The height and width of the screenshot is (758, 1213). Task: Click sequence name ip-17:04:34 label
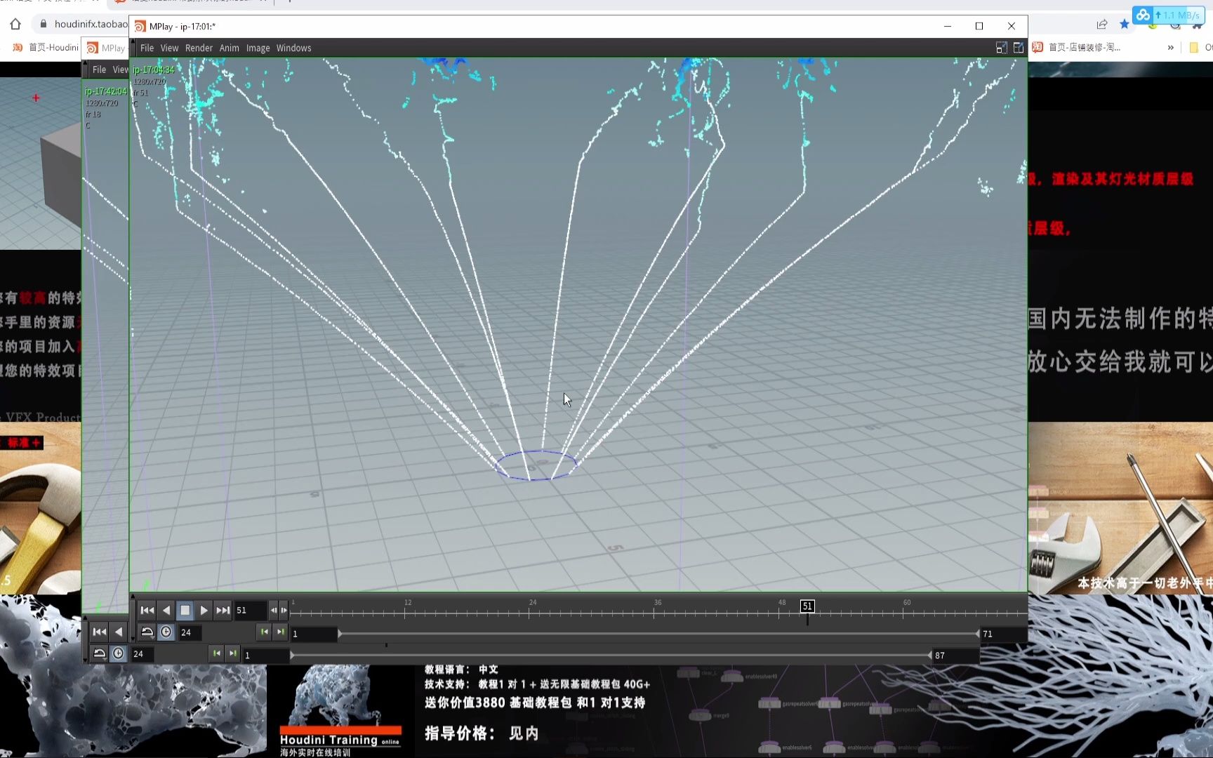[154, 70]
